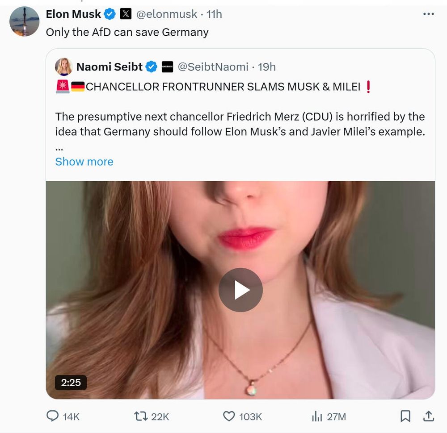Screen dimensions: 447x433
Task: Click the X affiliation badge icon
Action: tap(126, 14)
